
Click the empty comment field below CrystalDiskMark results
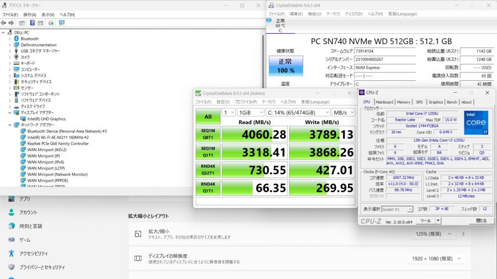point(275,201)
